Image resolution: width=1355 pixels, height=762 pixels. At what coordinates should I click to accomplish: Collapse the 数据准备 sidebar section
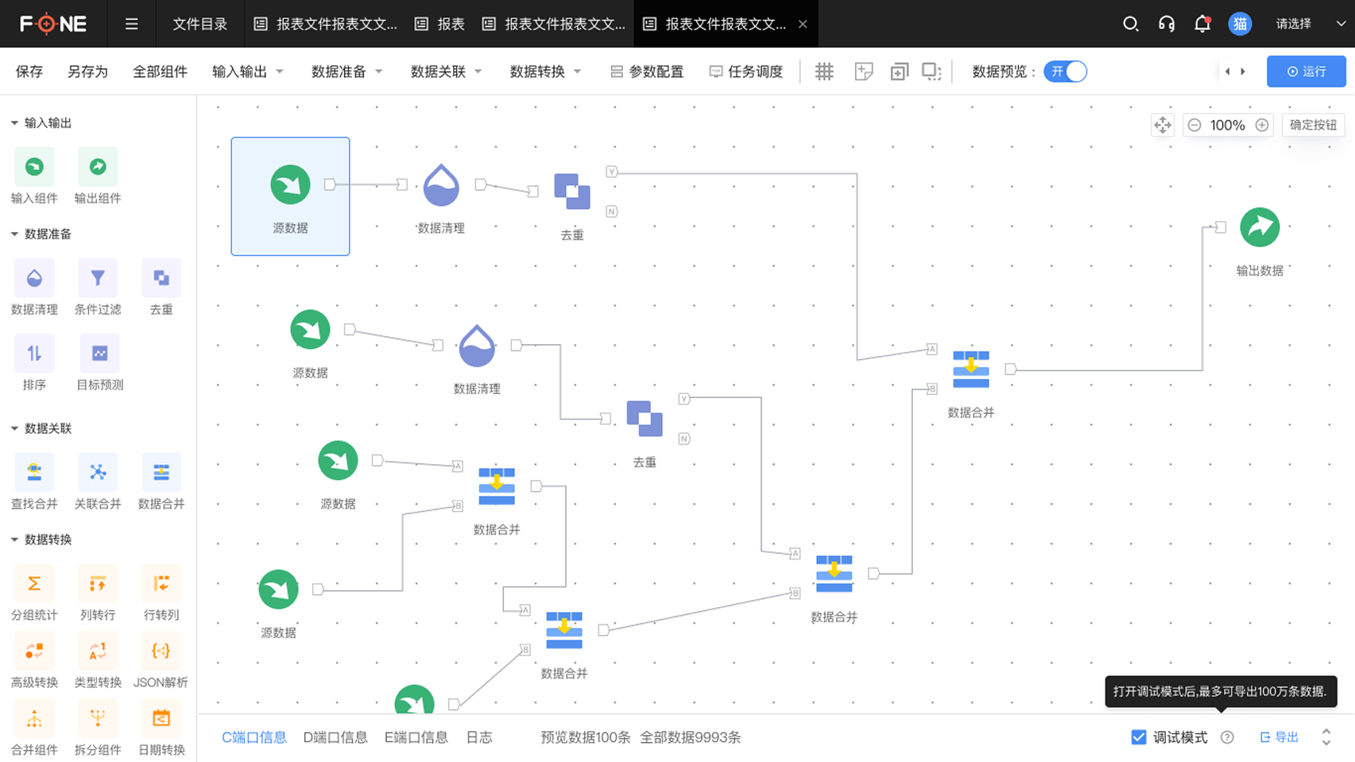pos(14,234)
